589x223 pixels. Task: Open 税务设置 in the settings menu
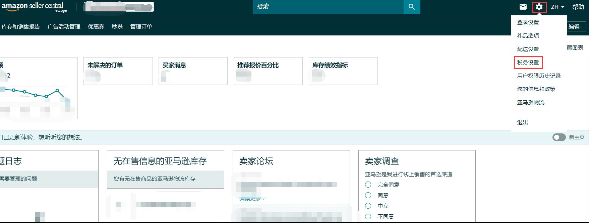click(528, 63)
